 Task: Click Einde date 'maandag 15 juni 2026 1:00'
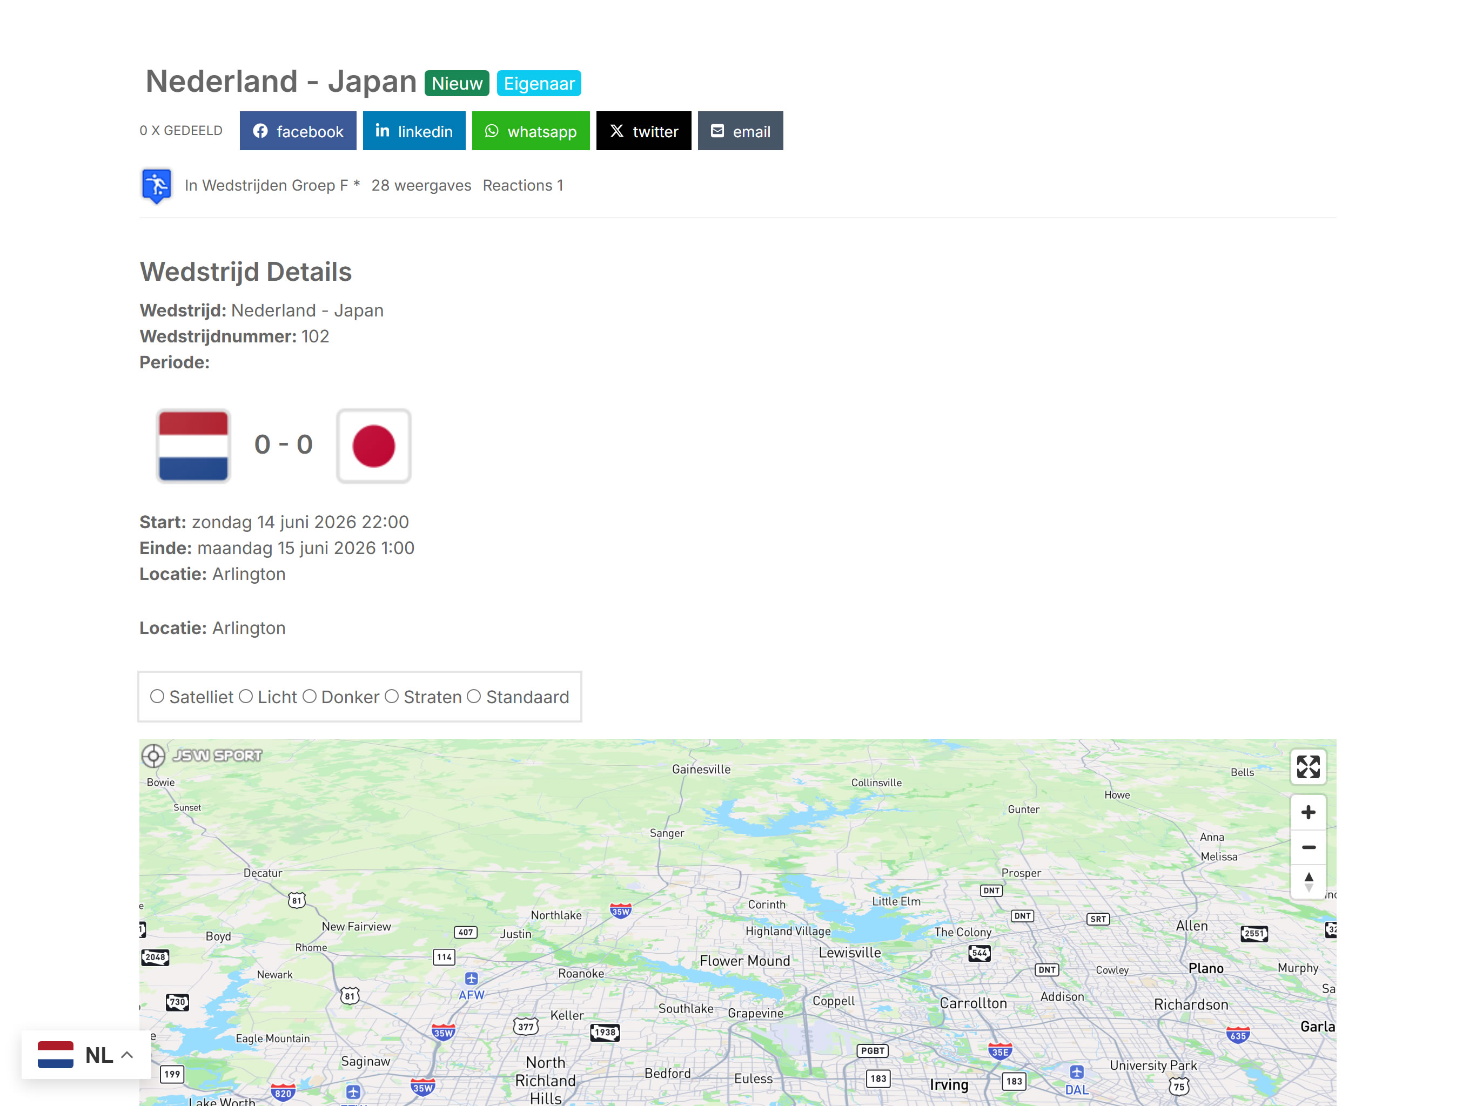[x=306, y=548]
